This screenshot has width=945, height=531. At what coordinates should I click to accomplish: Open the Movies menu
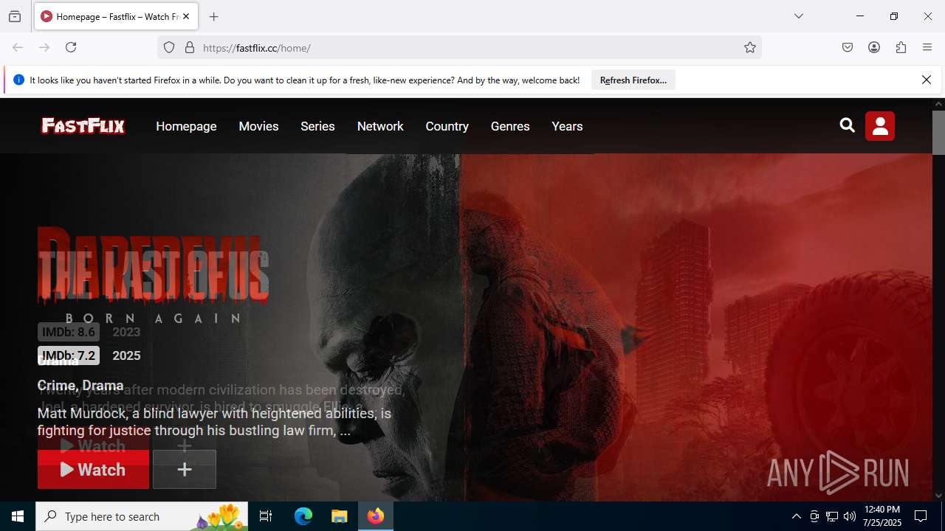coord(258,126)
